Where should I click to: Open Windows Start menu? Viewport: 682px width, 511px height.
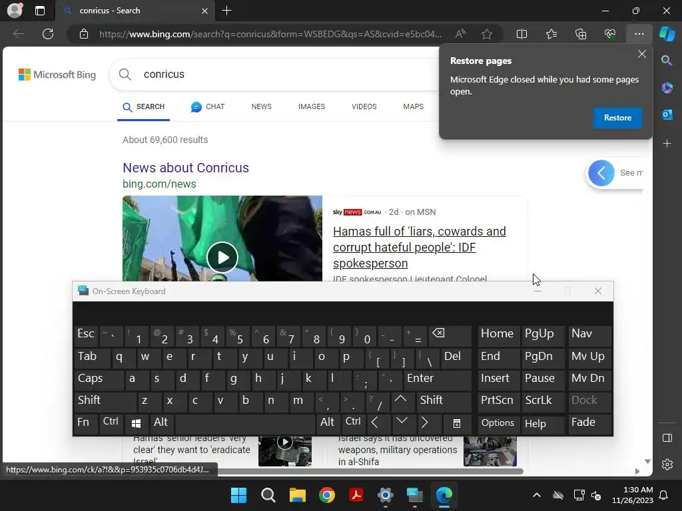(x=239, y=495)
